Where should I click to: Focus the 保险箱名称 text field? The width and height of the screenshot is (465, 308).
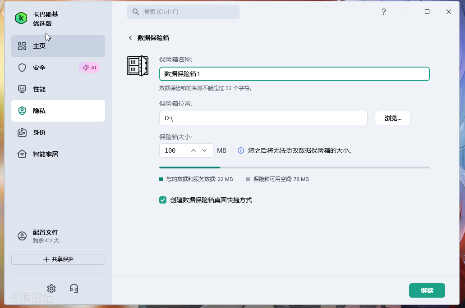(x=295, y=74)
